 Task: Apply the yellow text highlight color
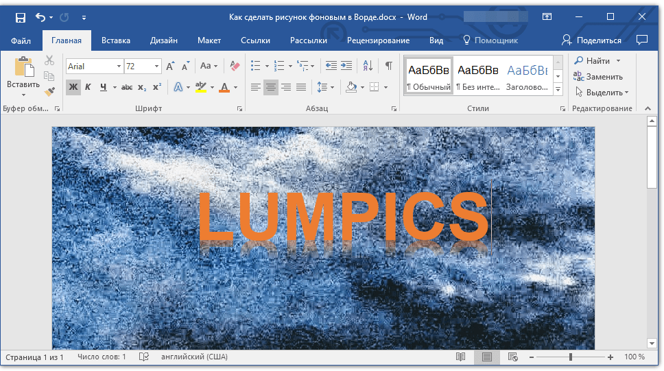tap(201, 88)
